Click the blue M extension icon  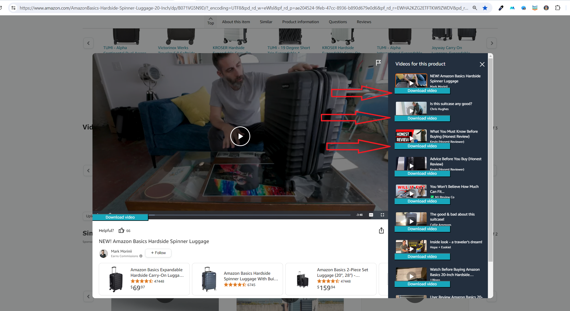point(512,8)
